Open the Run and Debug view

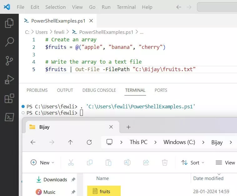pos(9,80)
